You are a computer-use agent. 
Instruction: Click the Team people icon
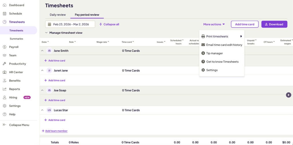5,55
